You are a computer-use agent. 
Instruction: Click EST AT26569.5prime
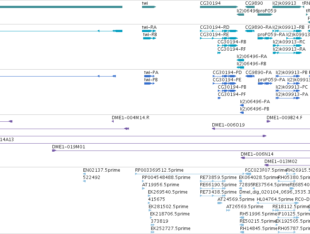[228, 210]
